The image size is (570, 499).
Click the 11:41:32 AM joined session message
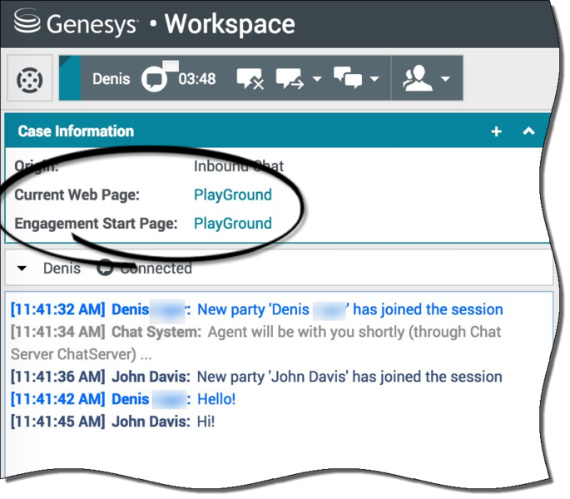256,309
